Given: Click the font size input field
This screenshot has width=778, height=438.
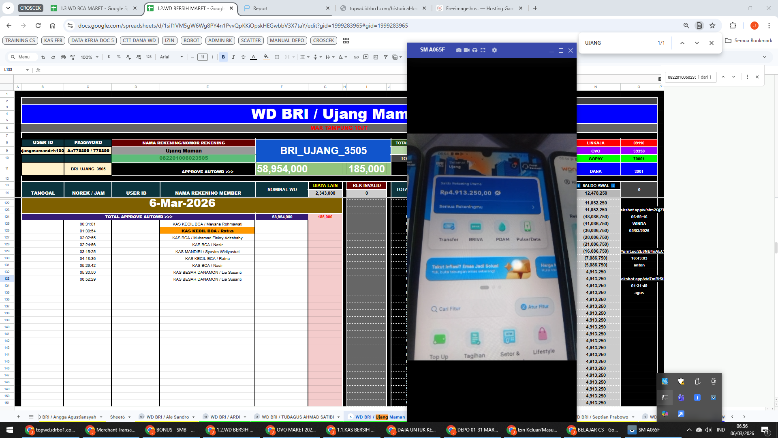Looking at the screenshot, I should [203, 57].
